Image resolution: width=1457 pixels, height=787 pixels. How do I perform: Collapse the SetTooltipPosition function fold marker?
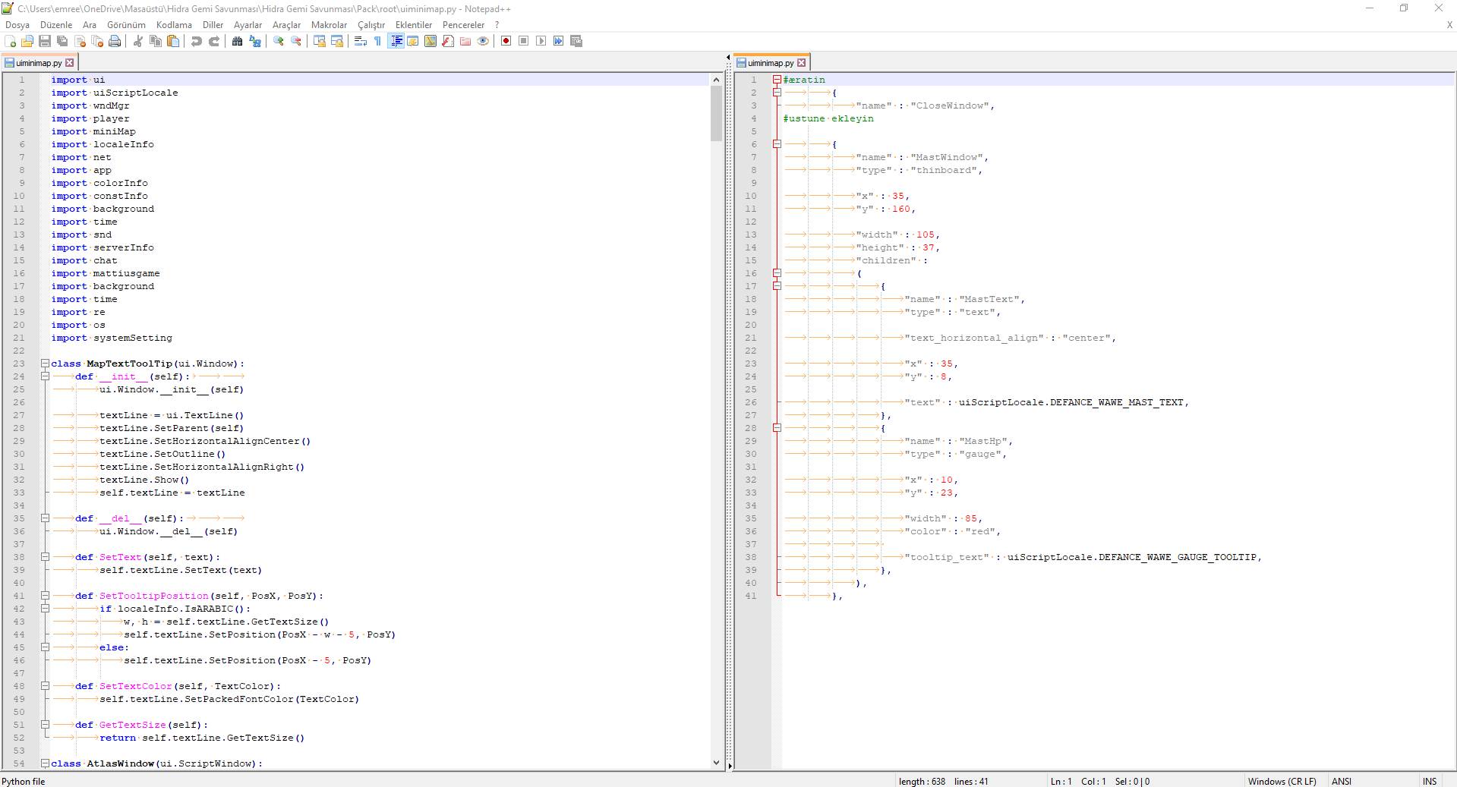(x=45, y=596)
